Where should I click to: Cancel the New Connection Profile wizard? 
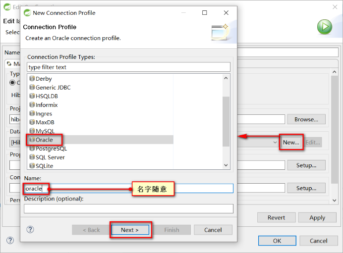213,230
